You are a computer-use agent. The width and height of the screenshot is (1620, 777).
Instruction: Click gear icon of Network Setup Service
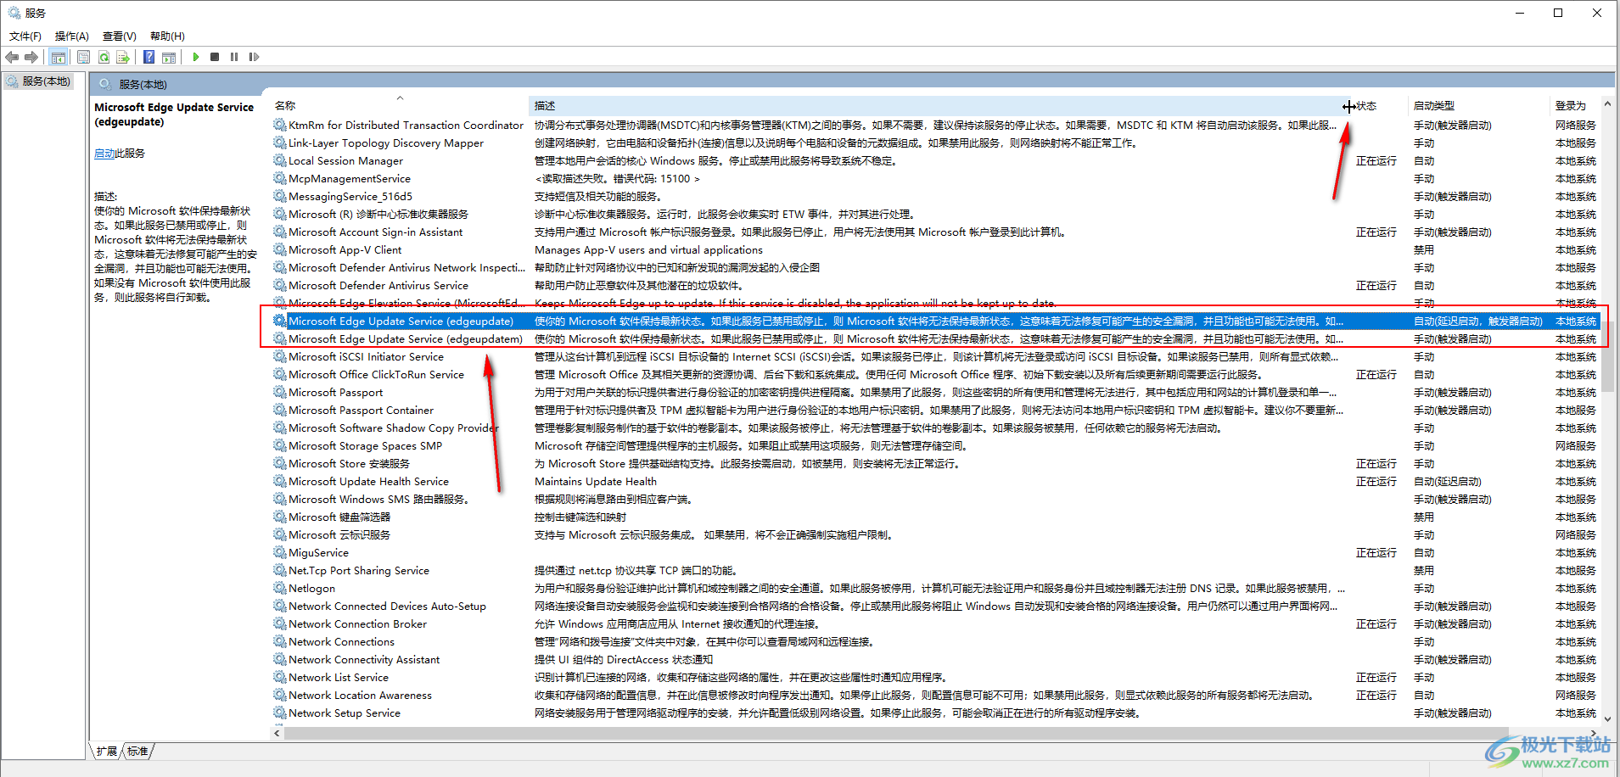coord(279,713)
